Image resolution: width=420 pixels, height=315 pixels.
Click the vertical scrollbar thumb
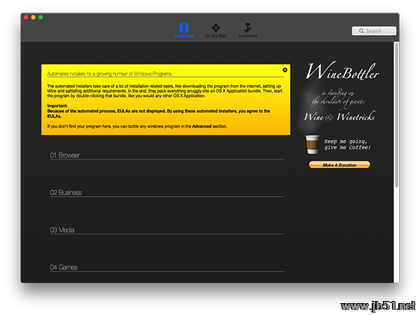396,115
